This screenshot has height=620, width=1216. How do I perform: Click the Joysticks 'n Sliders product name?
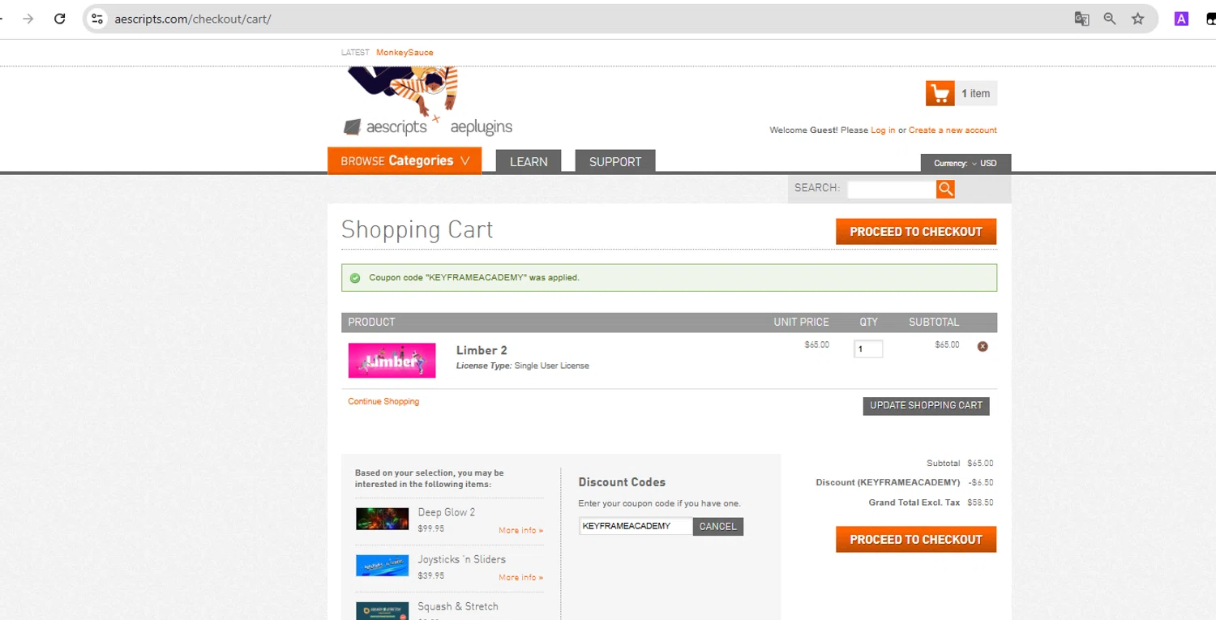tap(461, 559)
